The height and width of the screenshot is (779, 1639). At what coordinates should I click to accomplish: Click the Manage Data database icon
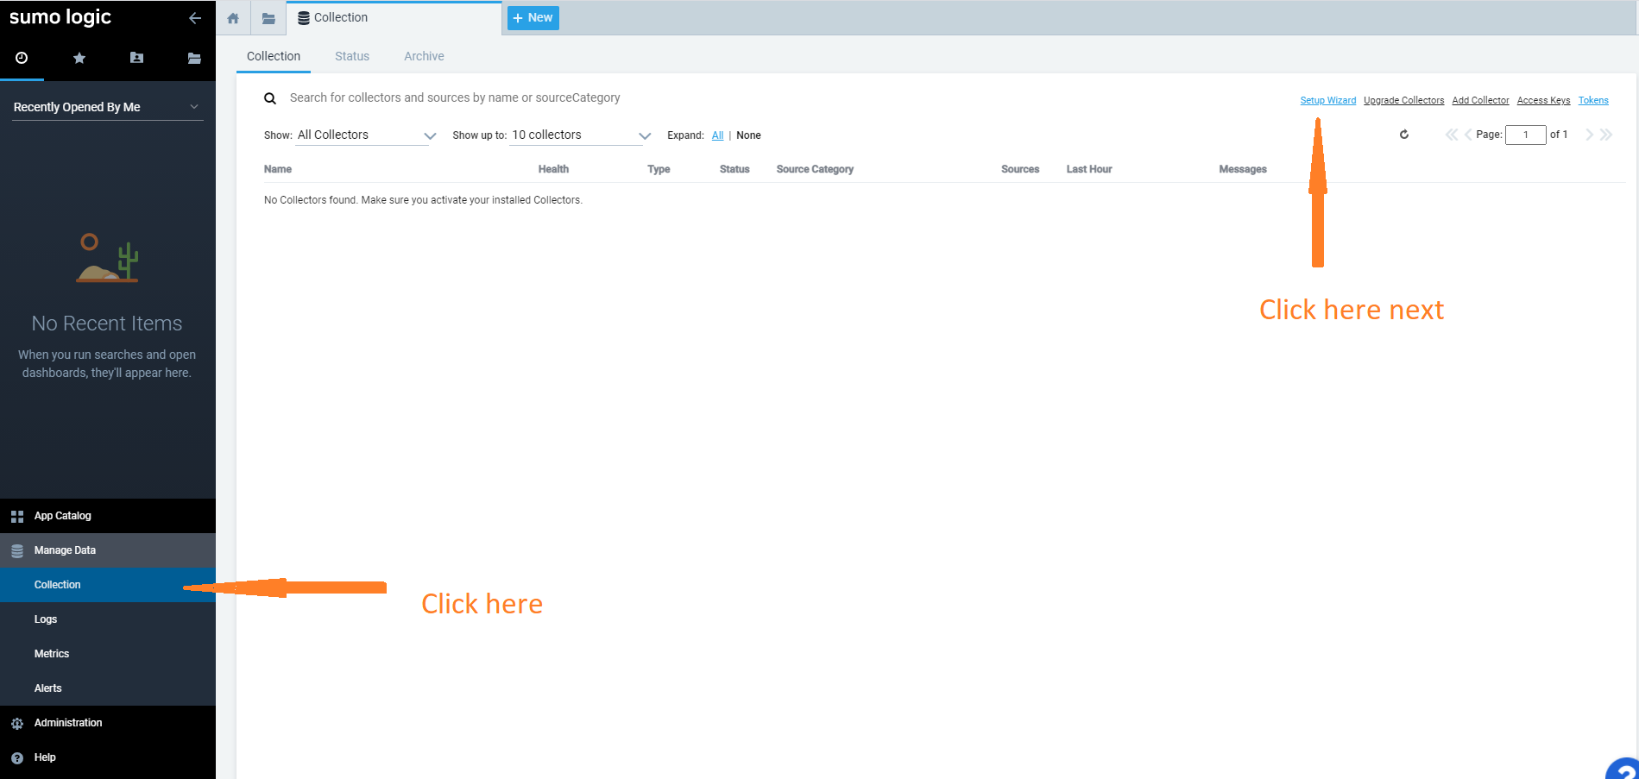coord(17,550)
